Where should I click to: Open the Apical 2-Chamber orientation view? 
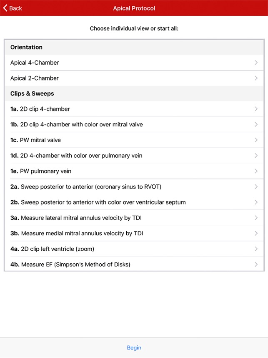(35, 78)
